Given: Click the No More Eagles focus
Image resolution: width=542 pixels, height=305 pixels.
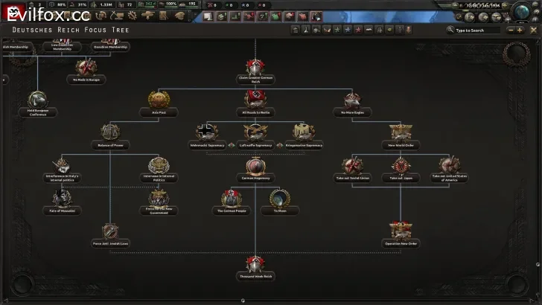Looking at the screenshot, I should [353, 100].
